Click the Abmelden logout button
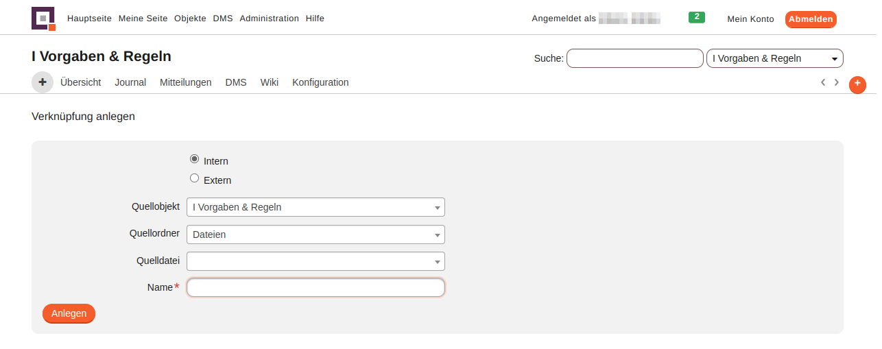 click(811, 19)
